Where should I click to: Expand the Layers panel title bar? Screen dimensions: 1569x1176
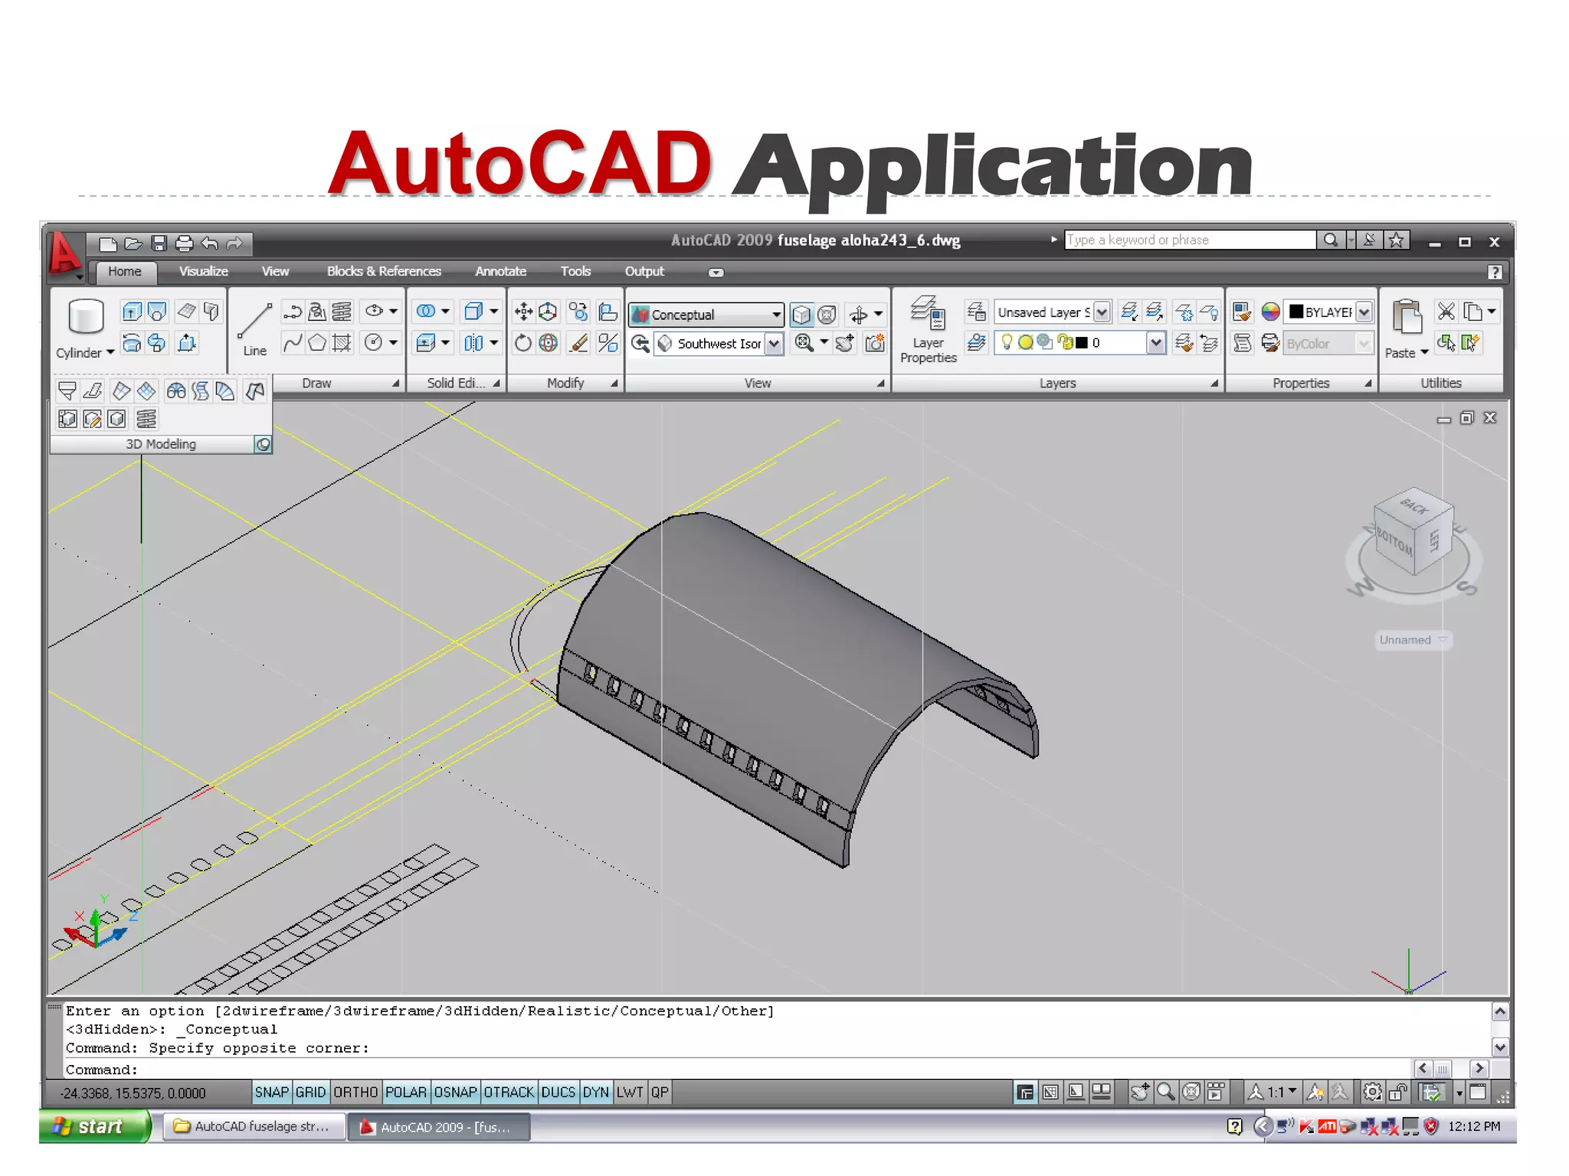pyautogui.click(x=1058, y=383)
